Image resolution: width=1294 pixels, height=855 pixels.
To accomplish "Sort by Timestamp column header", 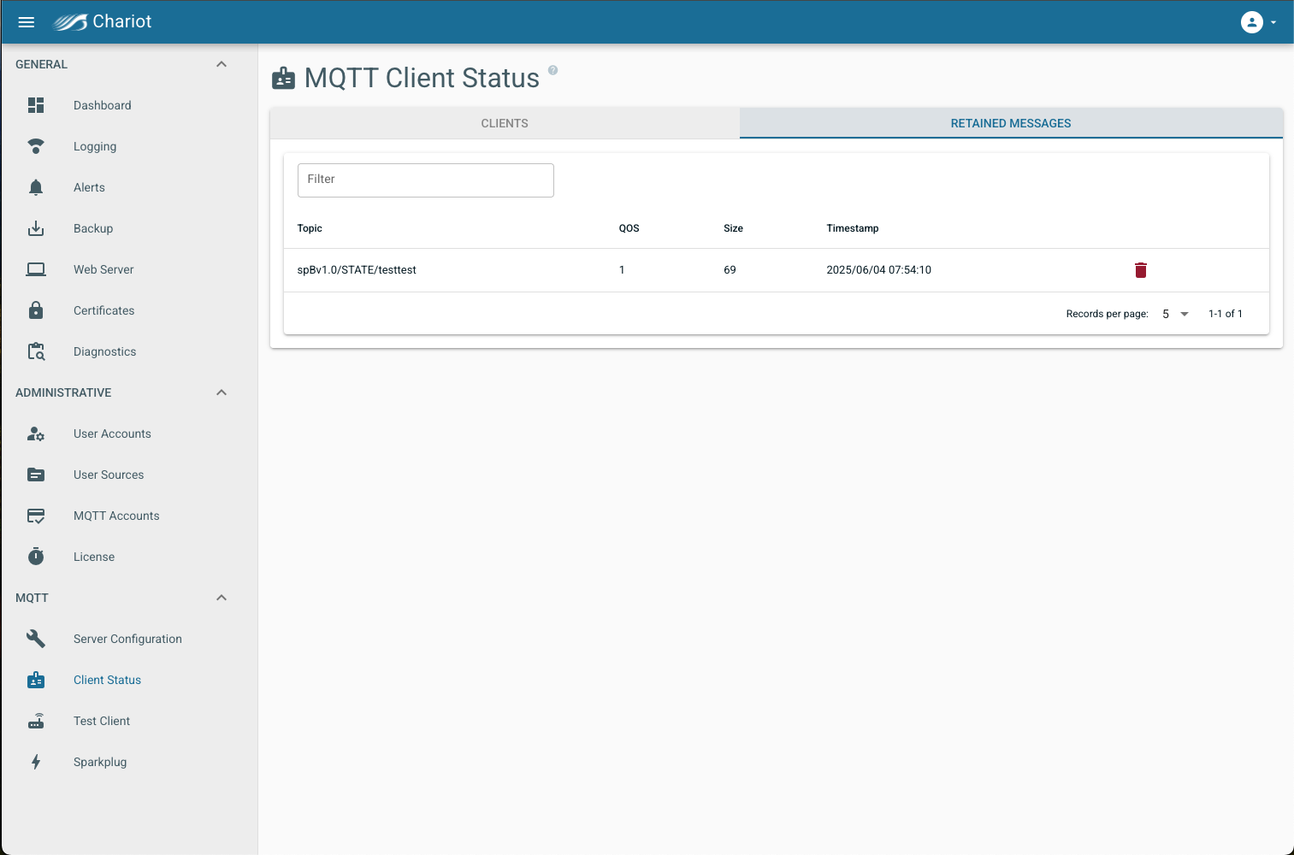I will tap(852, 228).
